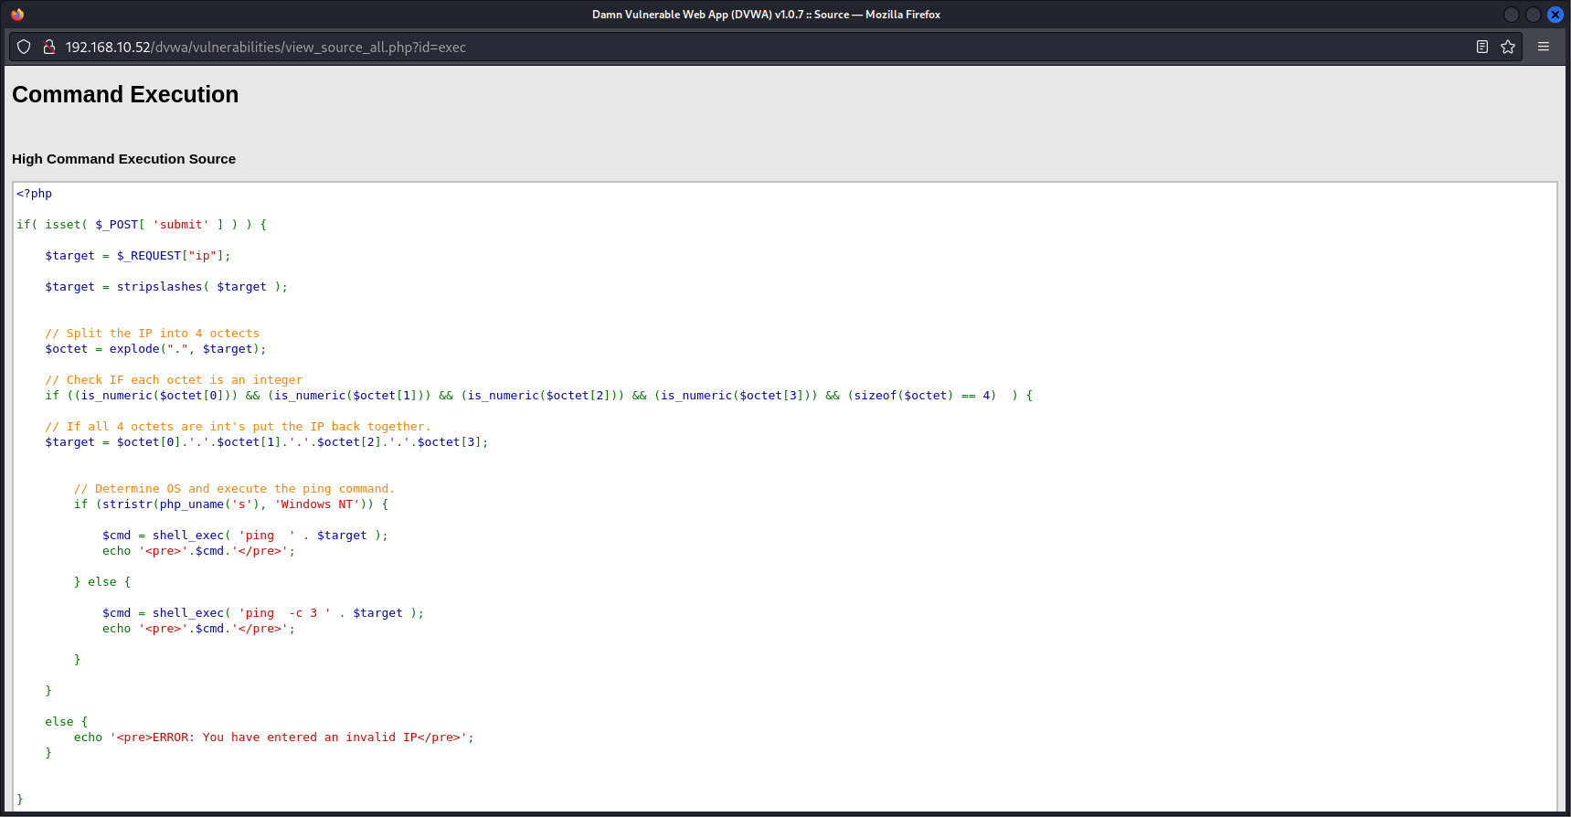The height and width of the screenshot is (817, 1571).
Task: Click the first echo '<pre>'.$cmd line
Action: tap(199, 551)
